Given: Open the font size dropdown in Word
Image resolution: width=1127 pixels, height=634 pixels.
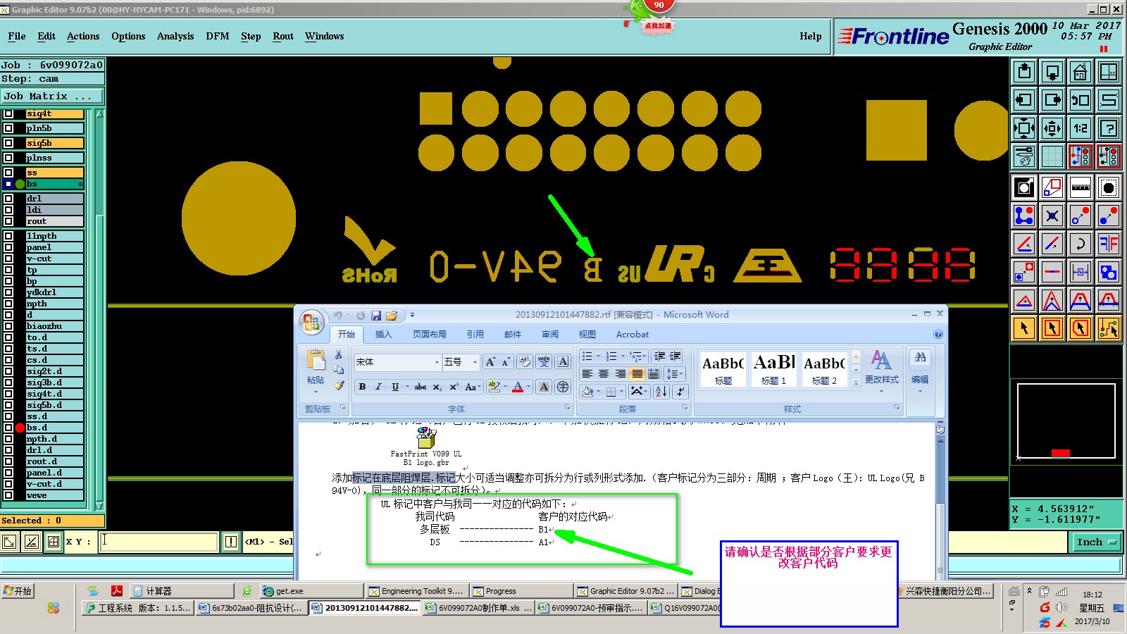Looking at the screenshot, I should (475, 362).
